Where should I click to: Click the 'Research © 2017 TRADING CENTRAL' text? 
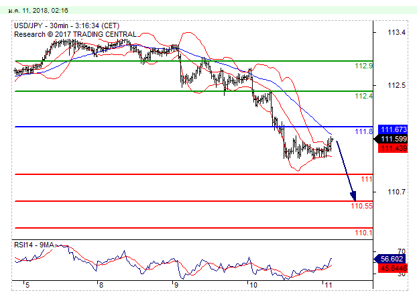coord(75,35)
